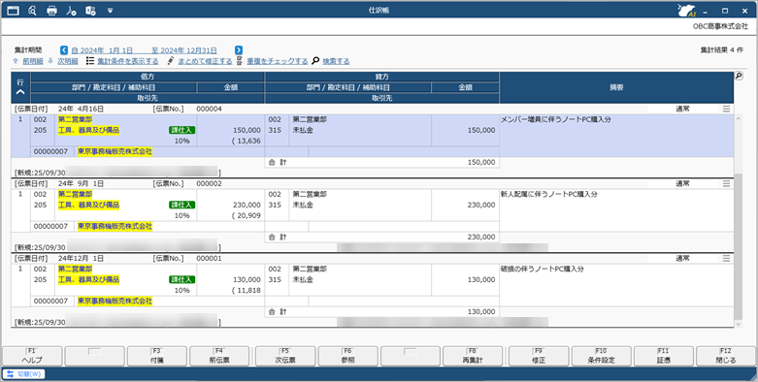
Task: Open hamburger menu for voucher 000004
Action: (726, 110)
